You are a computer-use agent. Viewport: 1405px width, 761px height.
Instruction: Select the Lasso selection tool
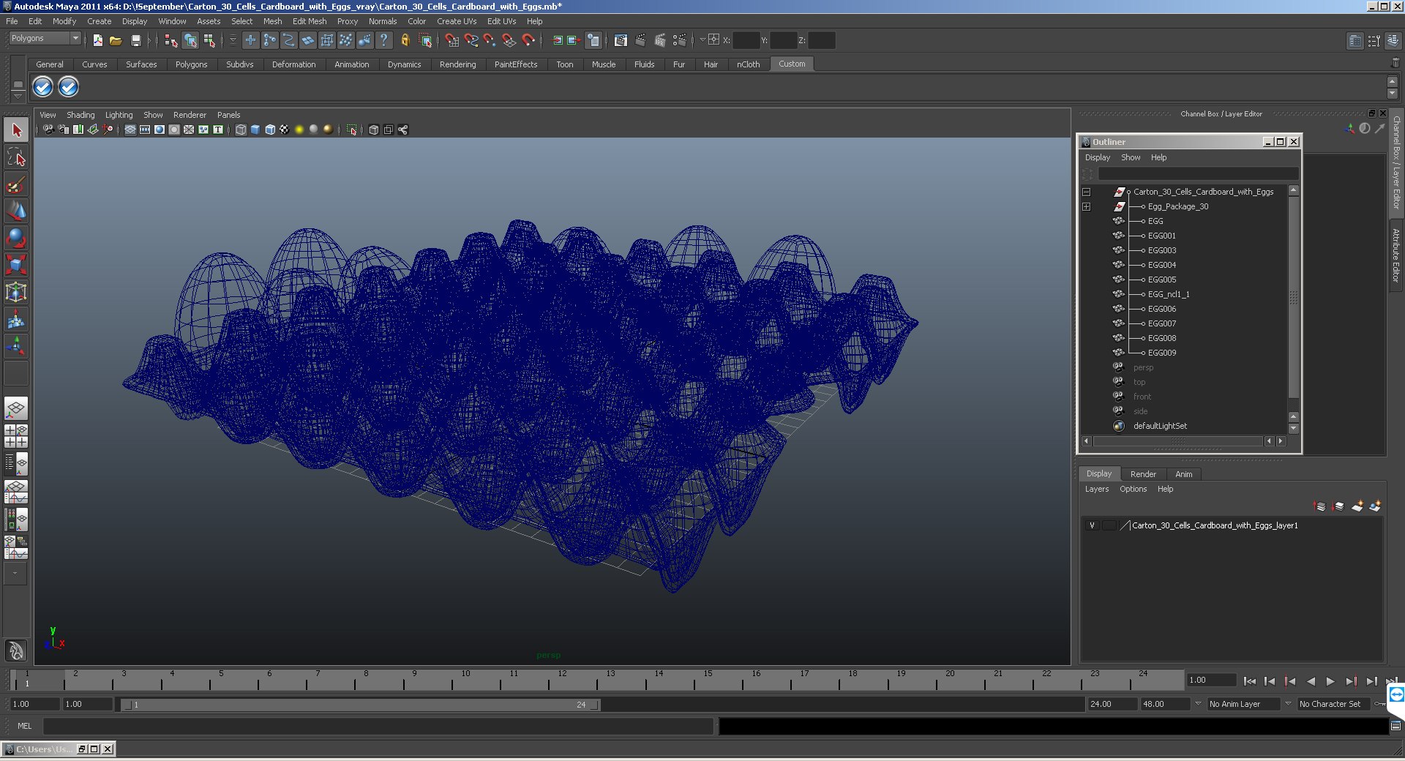click(x=16, y=157)
